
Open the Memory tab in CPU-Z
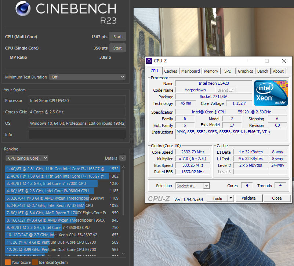coord(211,71)
